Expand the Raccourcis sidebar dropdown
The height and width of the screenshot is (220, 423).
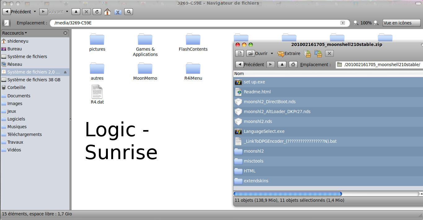pyautogui.click(x=26, y=33)
